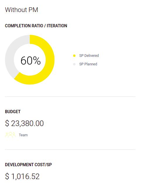Screen dimensions: 141x187
Task: Click the Team label under budget
Action: 23,135
